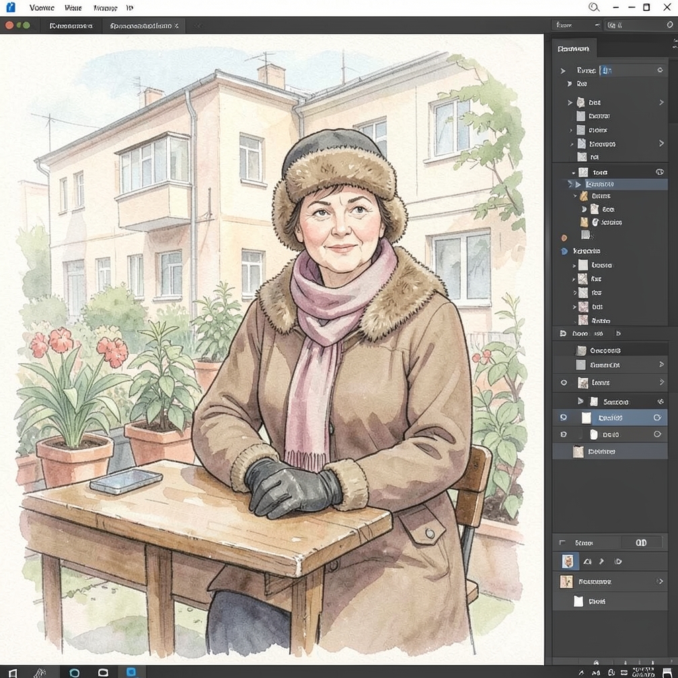Viewport: 678px width, 678px height.
Task: Select the blue highlighted row in the upper tree
Action: [x=618, y=184]
